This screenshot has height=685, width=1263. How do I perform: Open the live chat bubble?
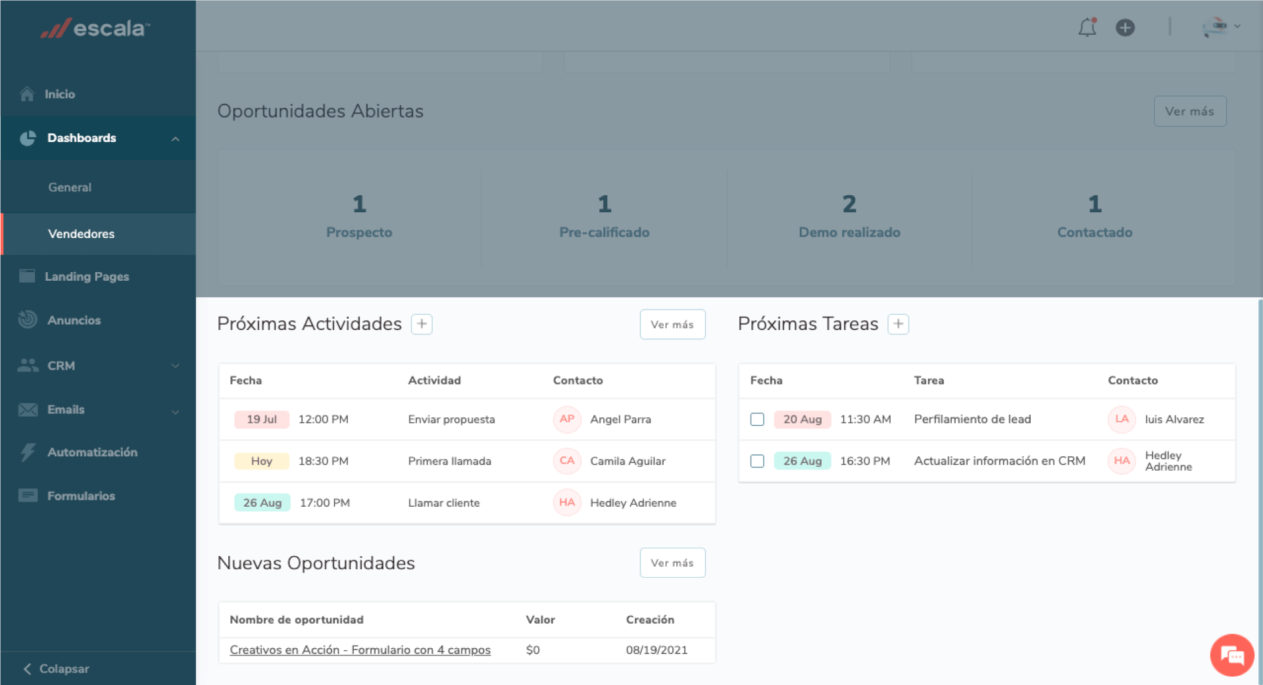(x=1231, y=655)
